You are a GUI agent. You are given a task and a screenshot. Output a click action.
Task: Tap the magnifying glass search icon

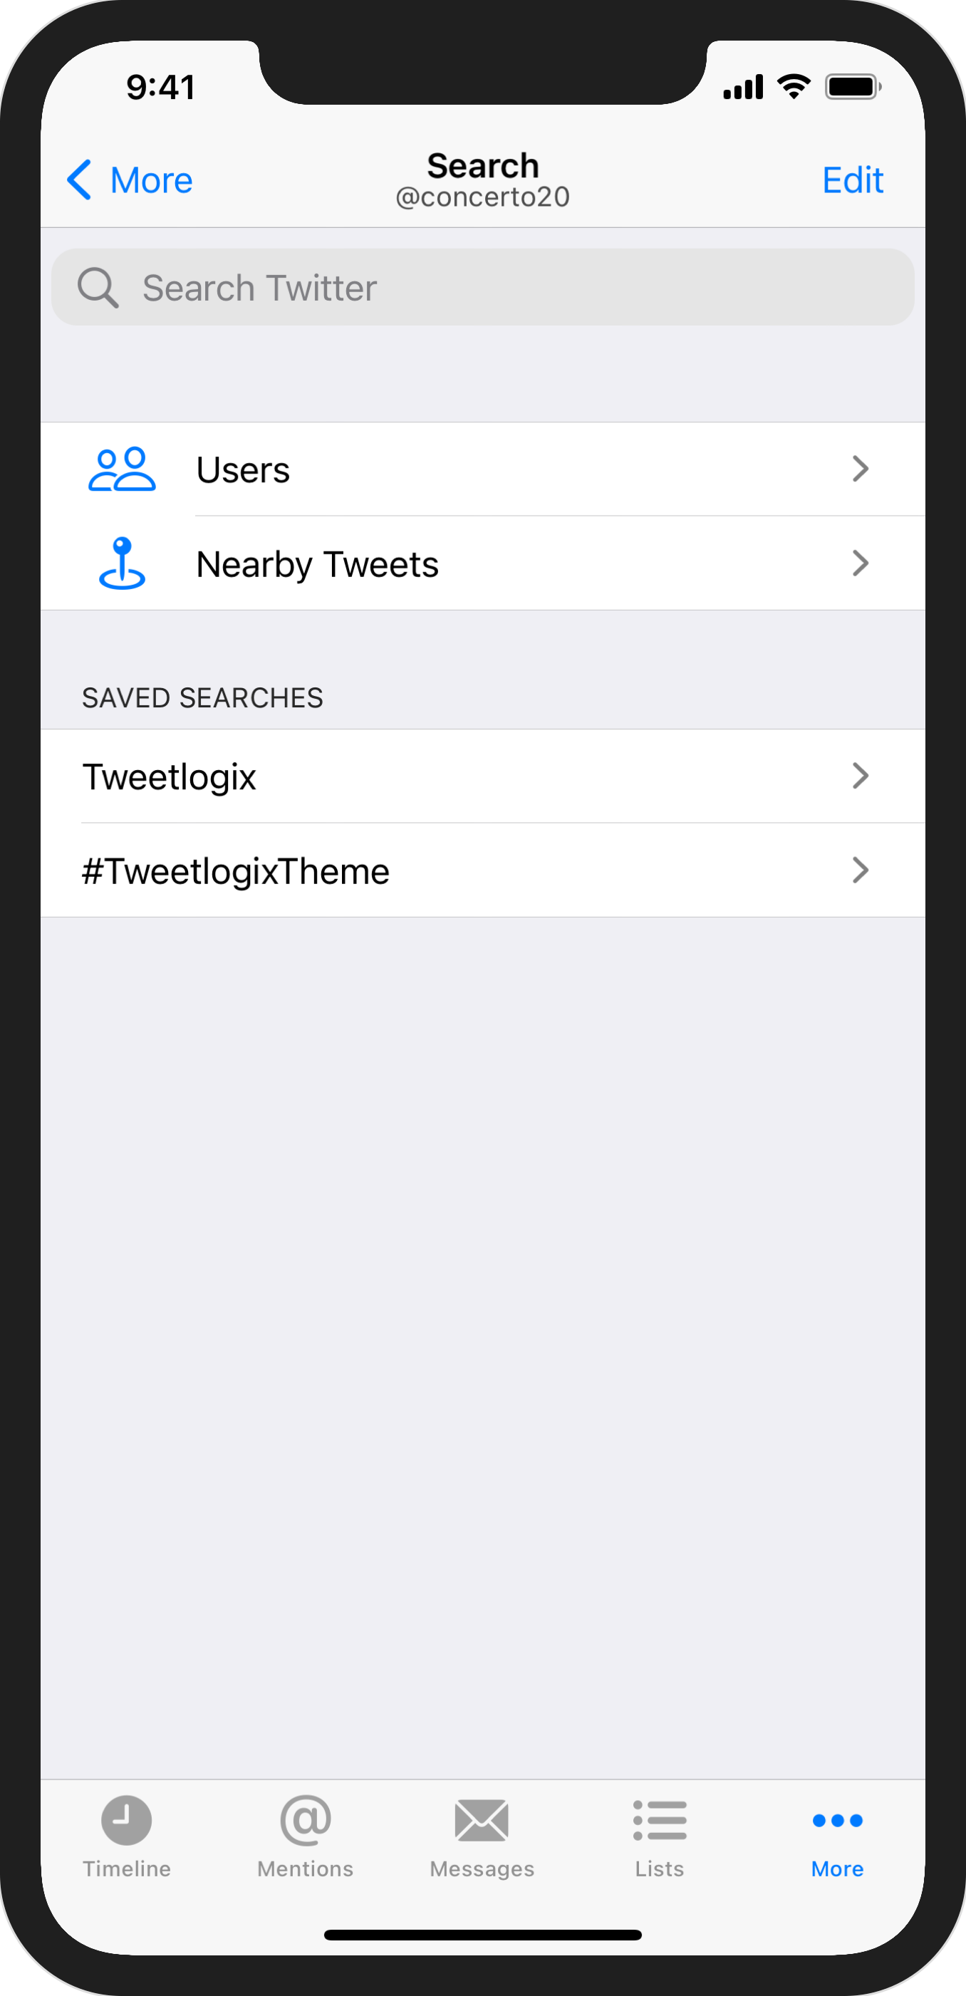(x=98, y=288)
